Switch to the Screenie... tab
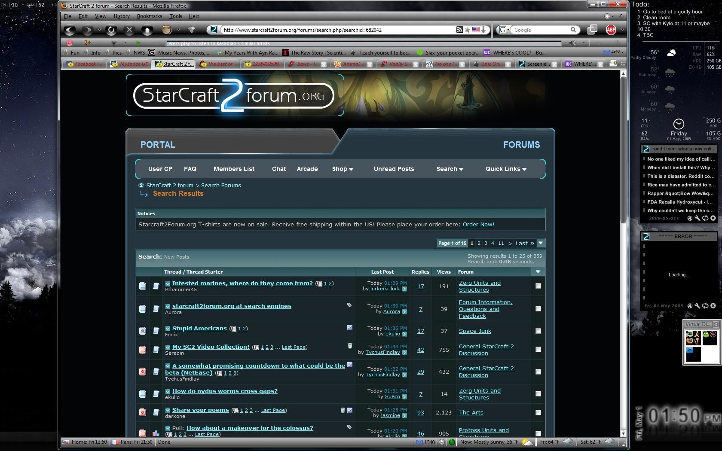The height and width of the screenshot is (451, 722). coord(537,64)
